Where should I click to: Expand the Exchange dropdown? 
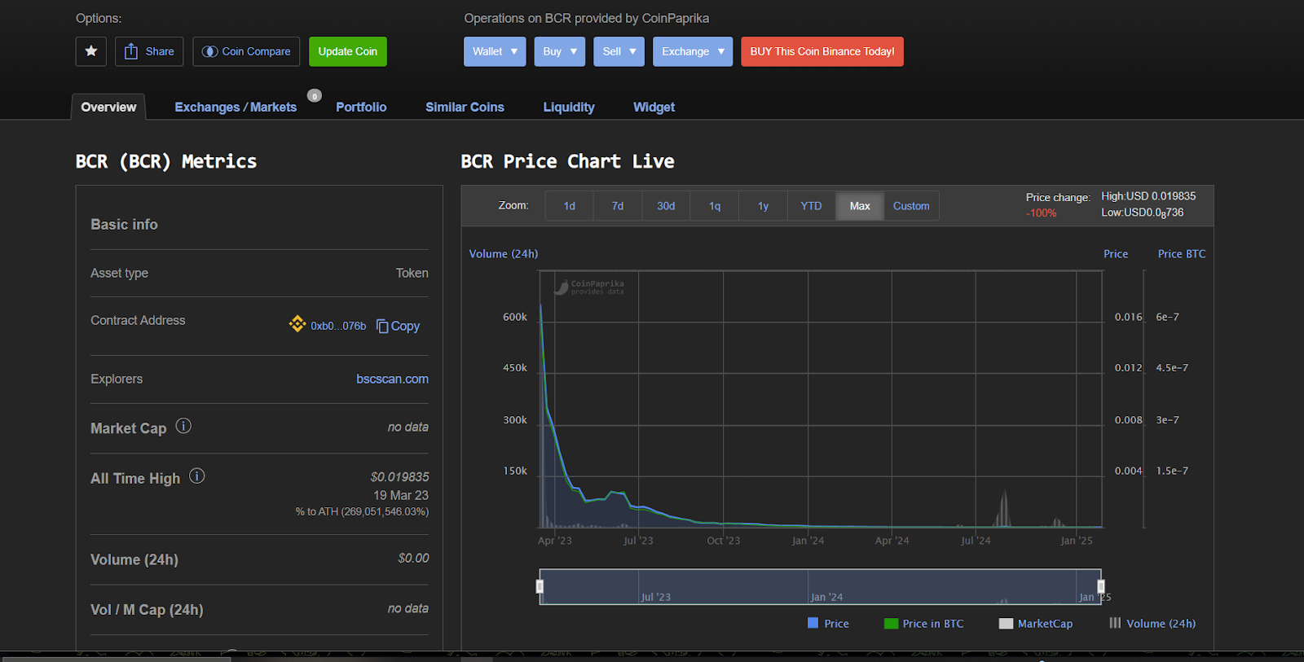pos(693,51)
